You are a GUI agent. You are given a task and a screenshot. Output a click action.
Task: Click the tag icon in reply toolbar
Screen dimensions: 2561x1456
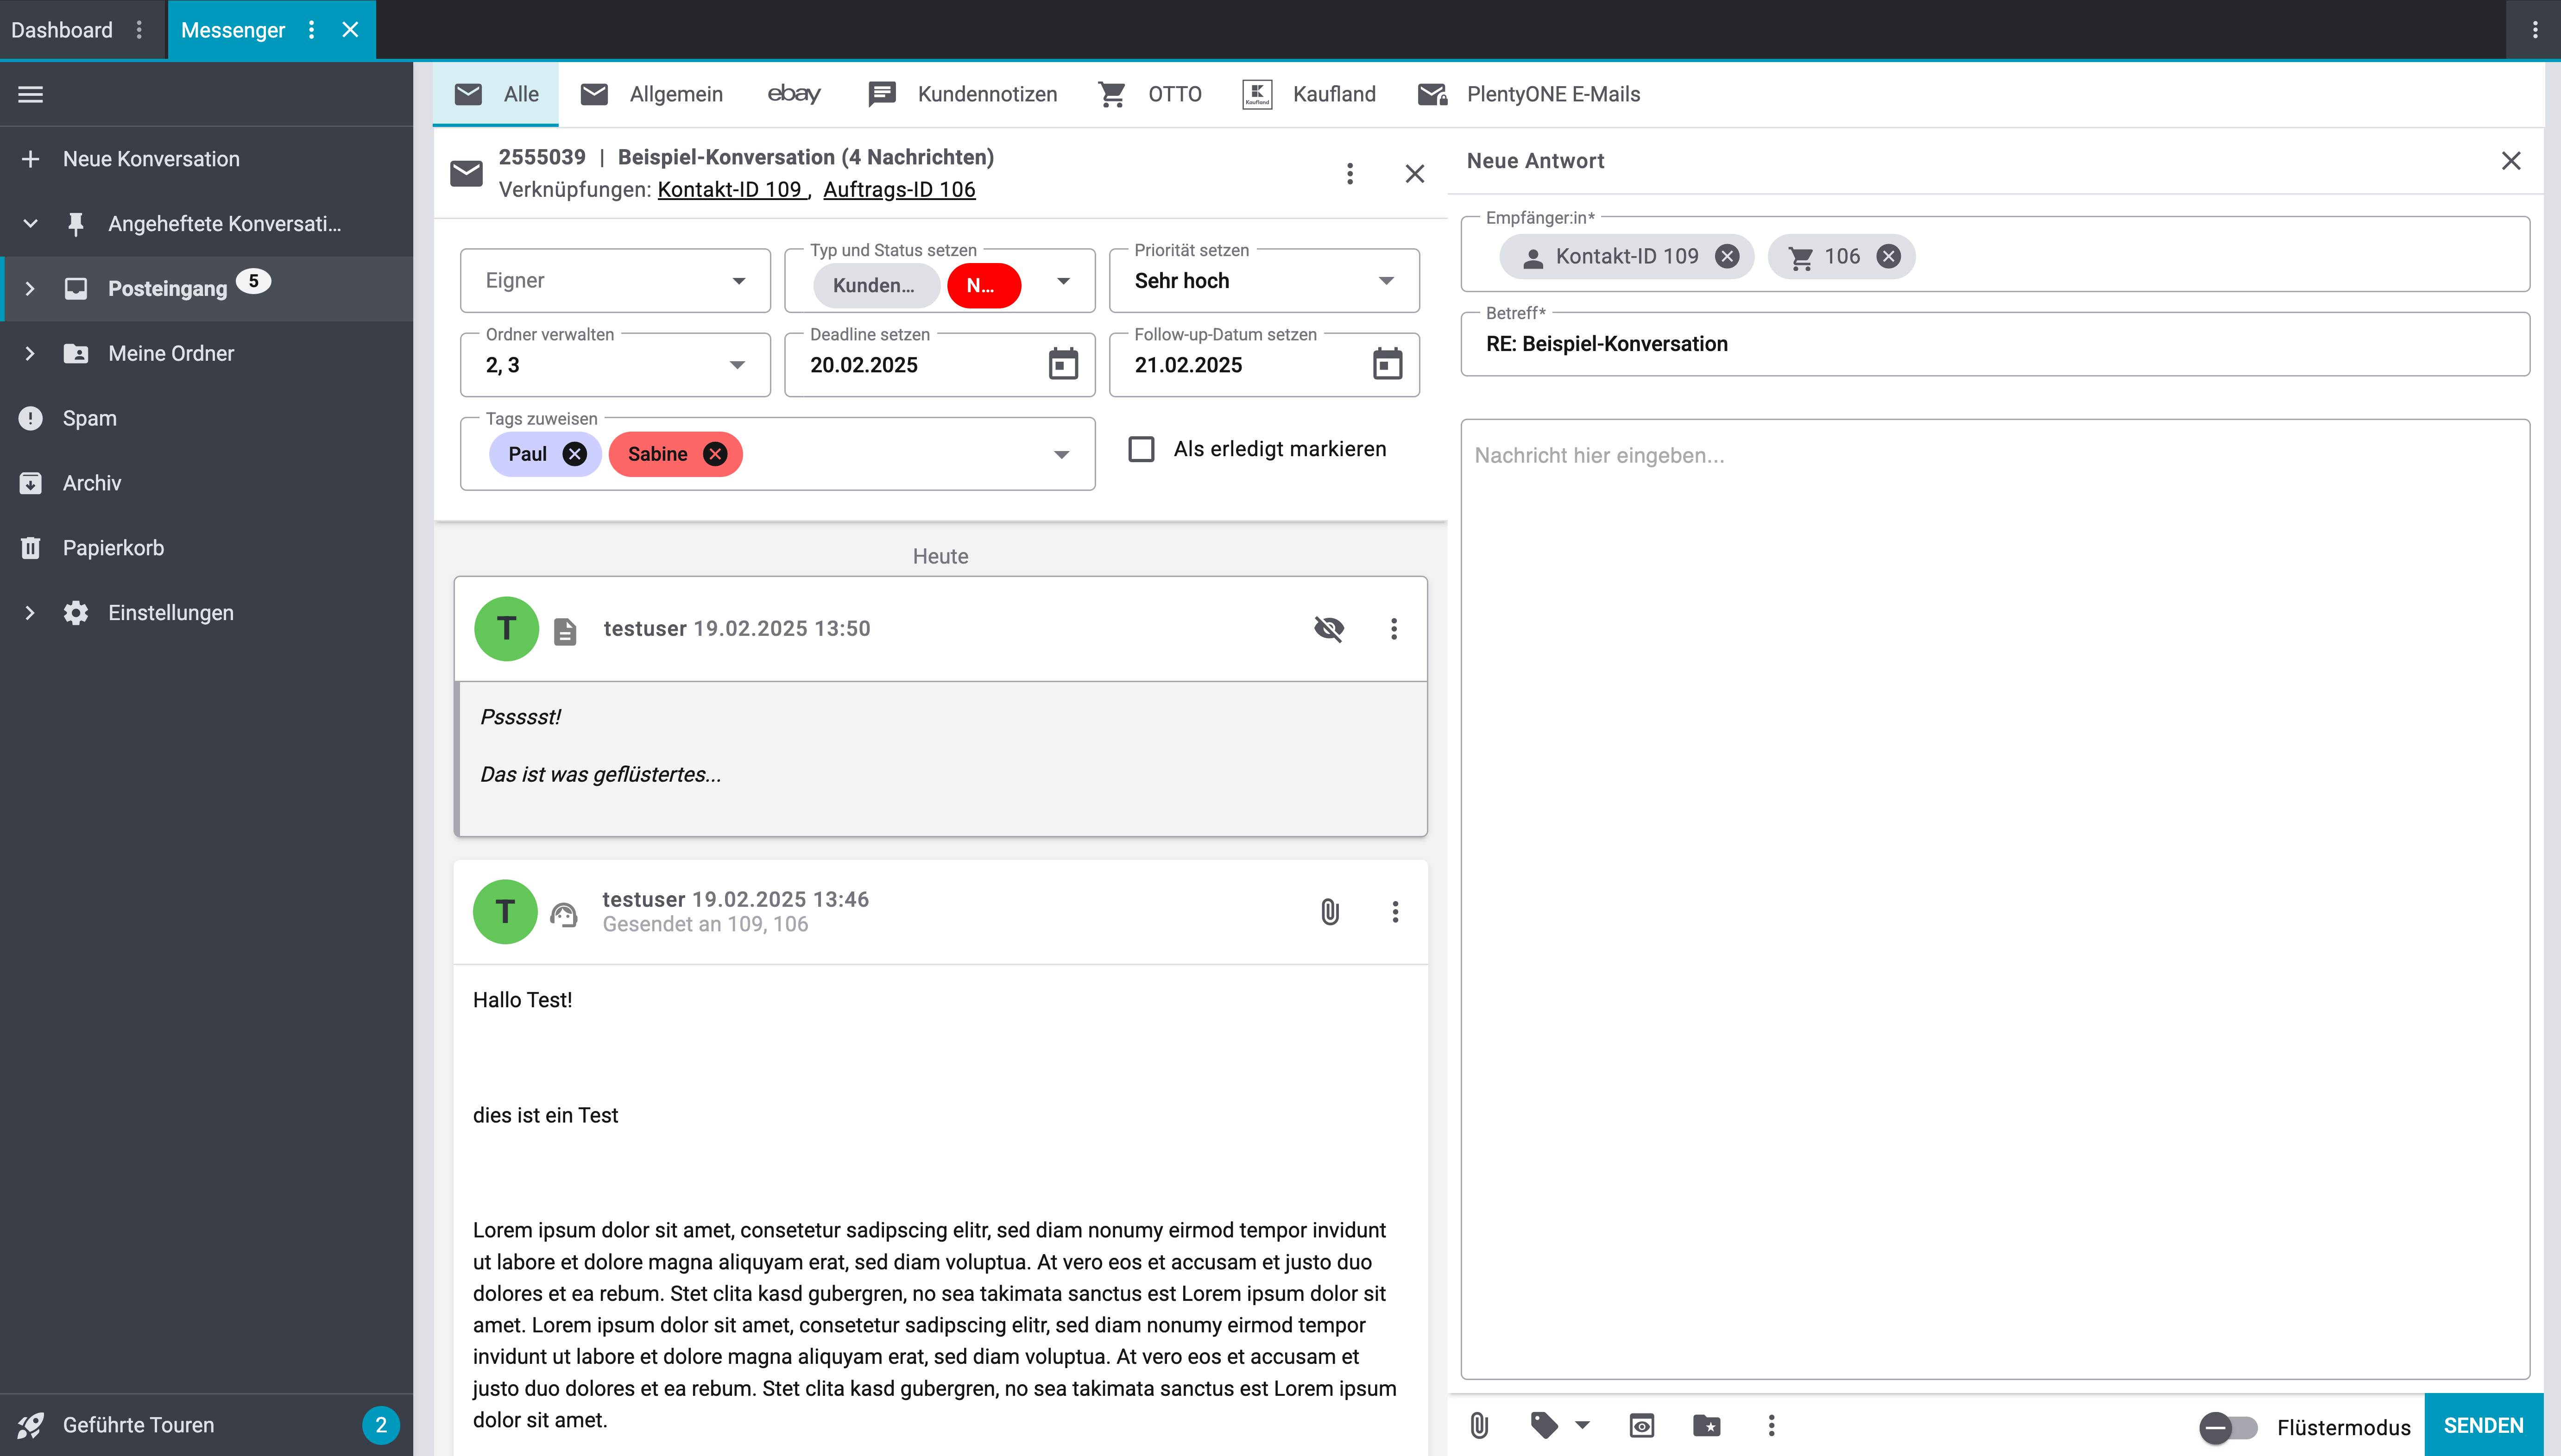click(1545, 1425)
